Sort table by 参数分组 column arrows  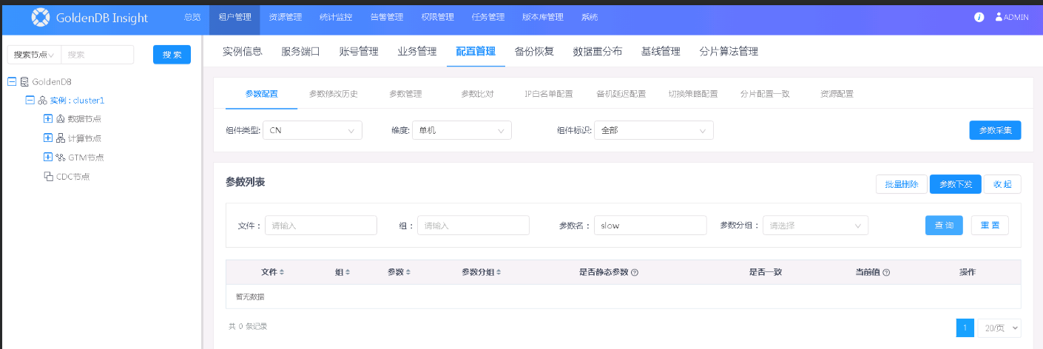(x=499, y=272)
